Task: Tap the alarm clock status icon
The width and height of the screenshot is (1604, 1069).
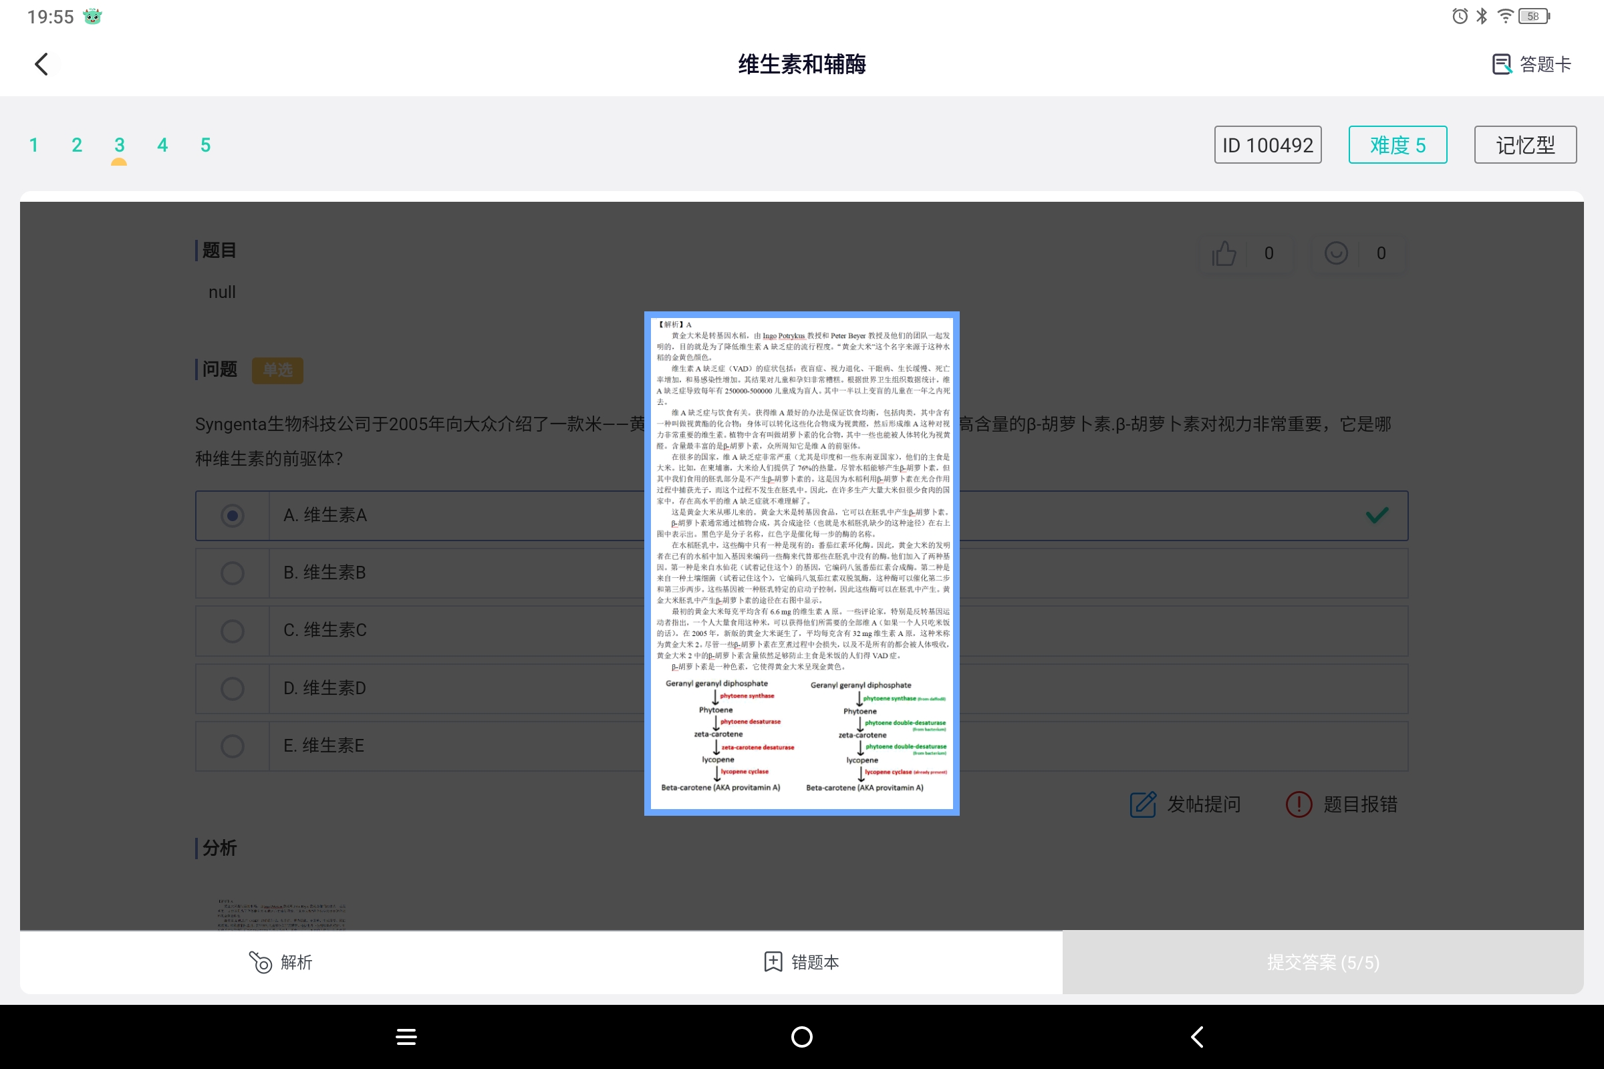Action: point(1460,16)
